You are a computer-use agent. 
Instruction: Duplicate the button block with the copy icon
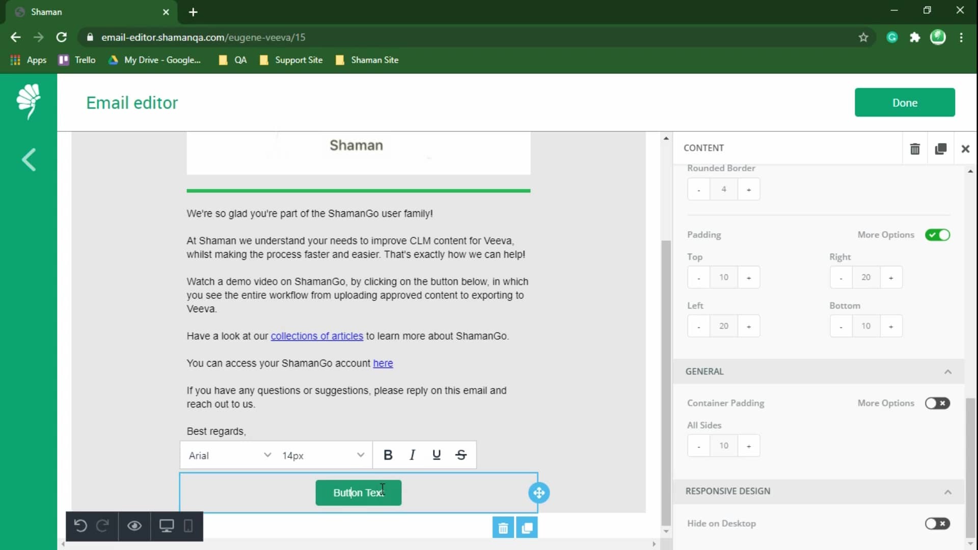pyautogui.click(x=527, y=527)
